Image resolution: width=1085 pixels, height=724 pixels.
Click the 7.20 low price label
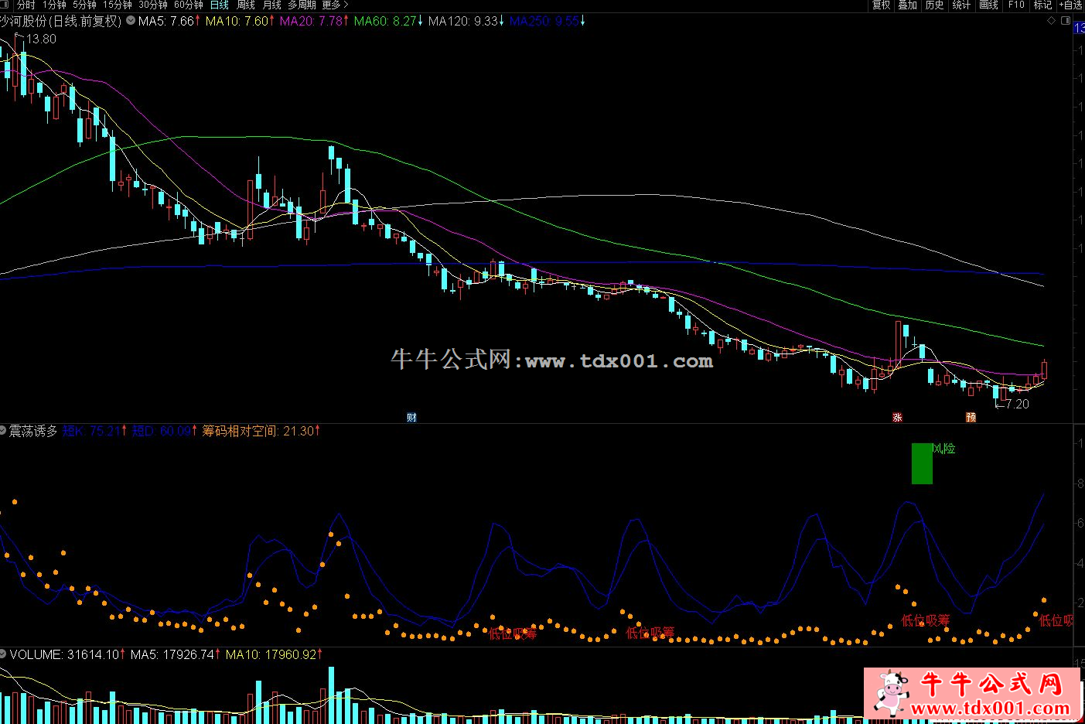pos(1017,404)
